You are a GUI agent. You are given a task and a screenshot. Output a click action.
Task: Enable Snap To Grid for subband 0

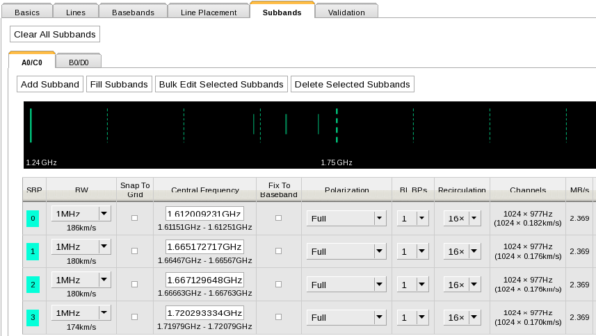(x=135, y=218)
